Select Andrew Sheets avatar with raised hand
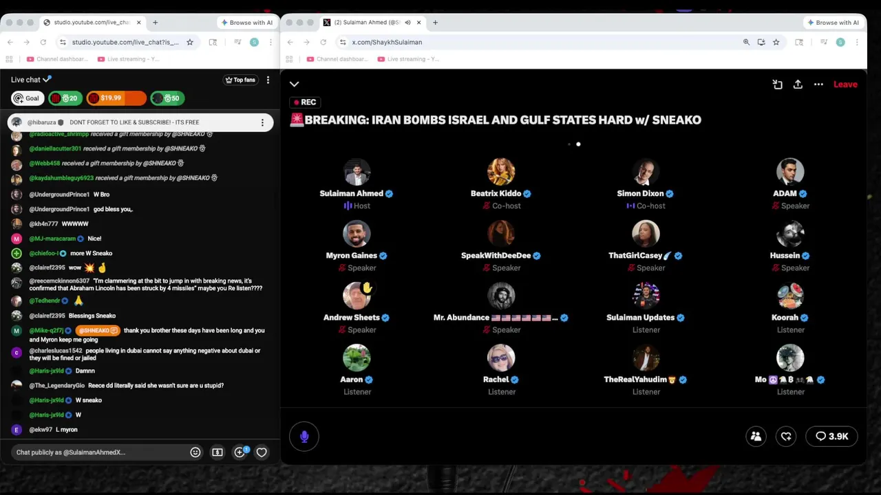 click(x=357, y=296)
